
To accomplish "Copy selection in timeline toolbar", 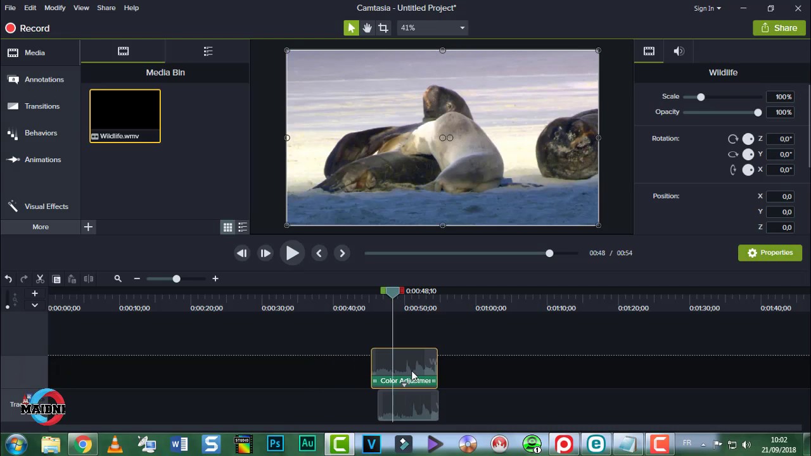I will pyautogui.click(x=56, y=279).
